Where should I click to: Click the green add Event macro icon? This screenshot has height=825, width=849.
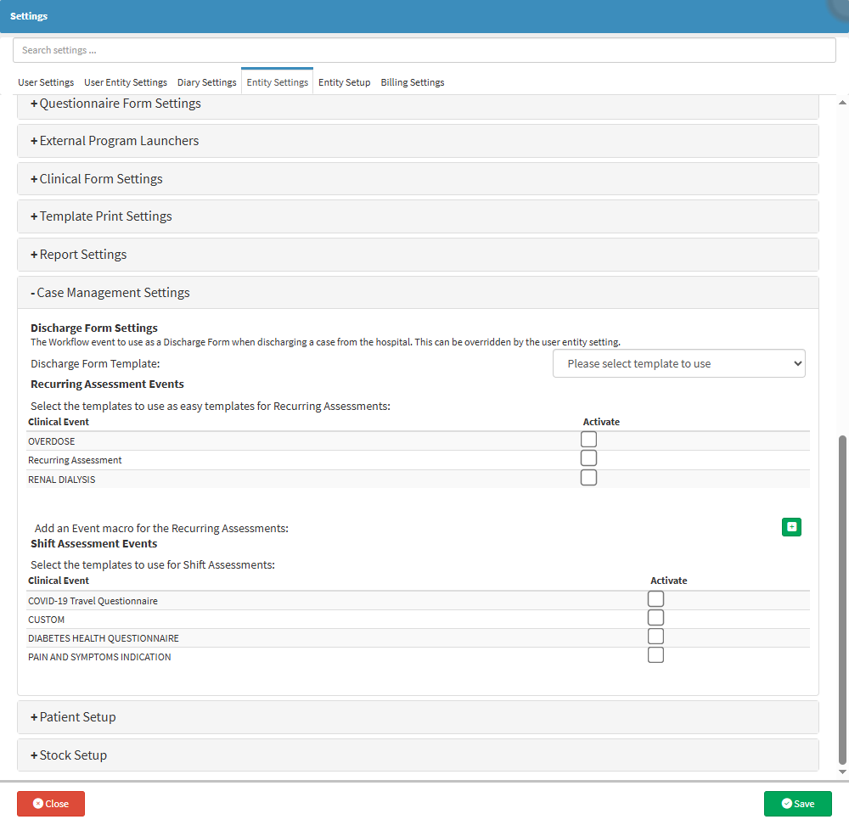tap(791, 527)
